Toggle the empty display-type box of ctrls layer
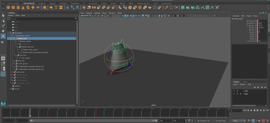Image resolution: width=270 pixels, height=123 pixels. click(240, 91)
